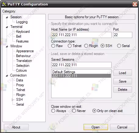Collapse the Connection tree node arrow
The width and height of the screenshot is (139, 133).
click(x=7, y=76)
